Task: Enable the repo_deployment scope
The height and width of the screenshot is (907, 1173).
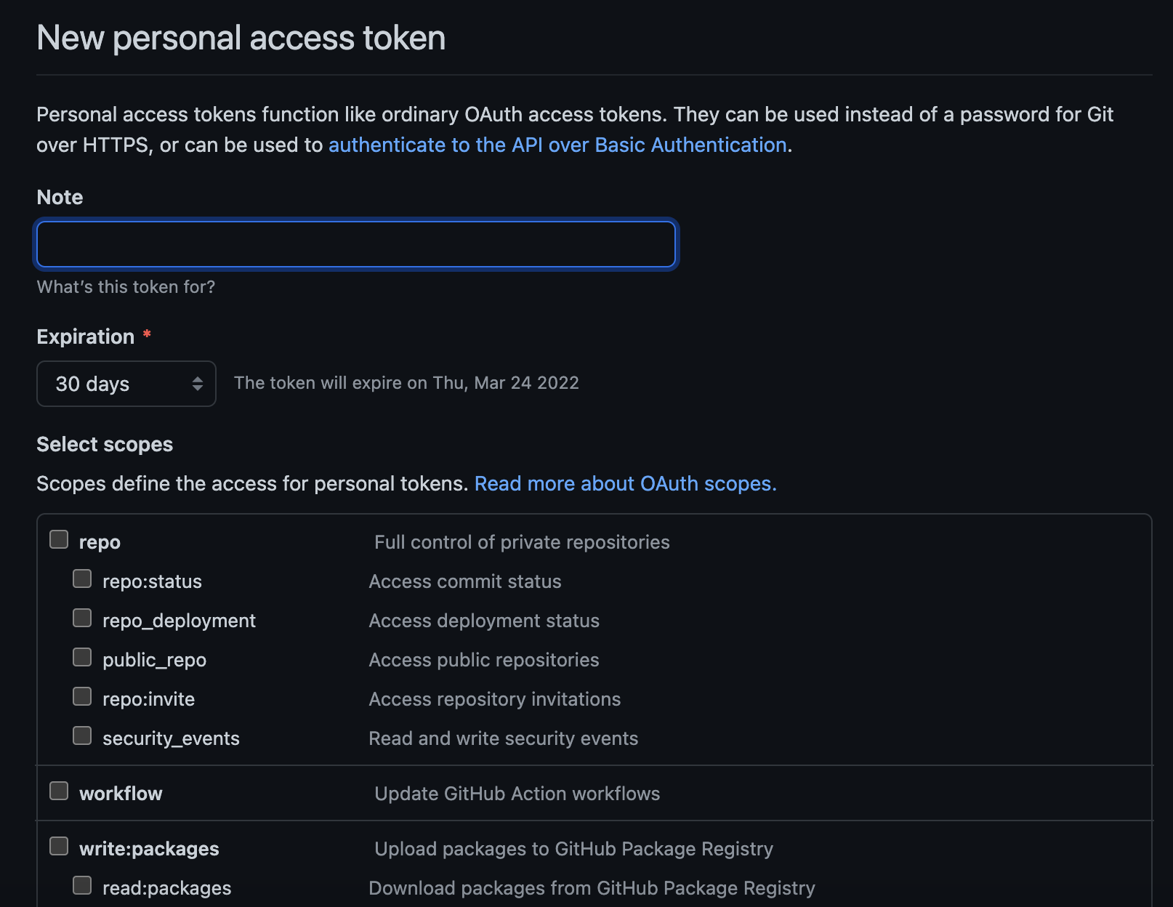Action: click(x=81, y=617)
